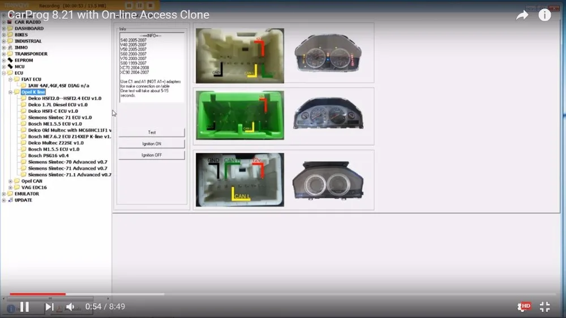Viewport: 566px width, 318px height.
Task: Click the beige connector pinout image
Action: (239, 55)
